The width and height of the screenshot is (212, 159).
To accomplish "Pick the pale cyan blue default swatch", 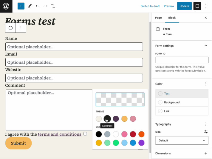I will (124, 143).
